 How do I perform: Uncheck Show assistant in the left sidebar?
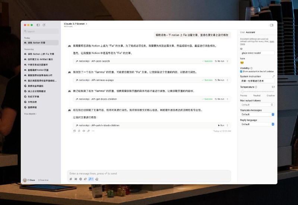[x=241, y=71]
